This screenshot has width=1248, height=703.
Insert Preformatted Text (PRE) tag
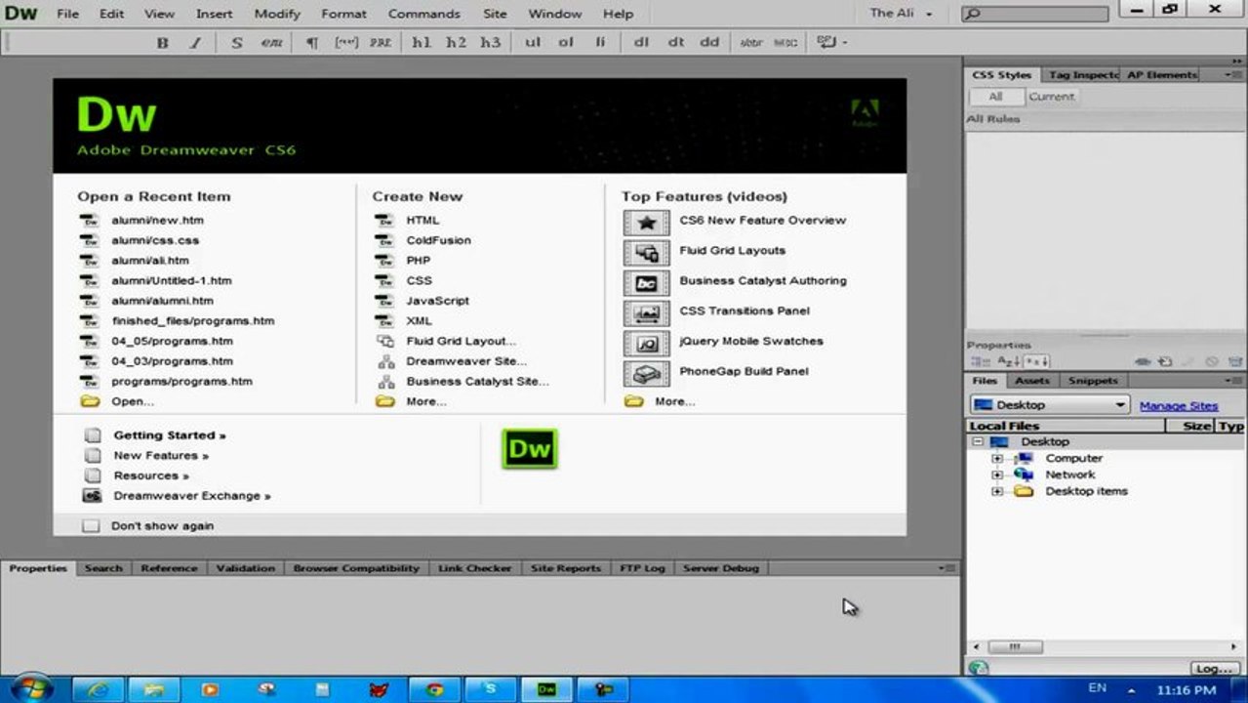(x=380, y=43)
